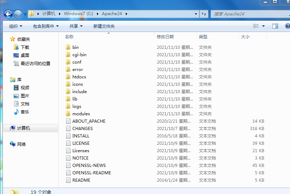Select the ABOUT_APACHE file icon

(x=68, y=121)
